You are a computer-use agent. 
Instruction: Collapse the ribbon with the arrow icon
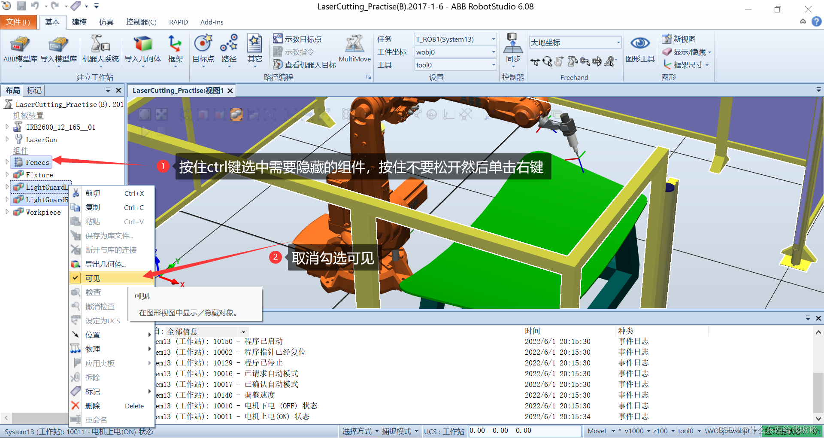pos(803,21)
